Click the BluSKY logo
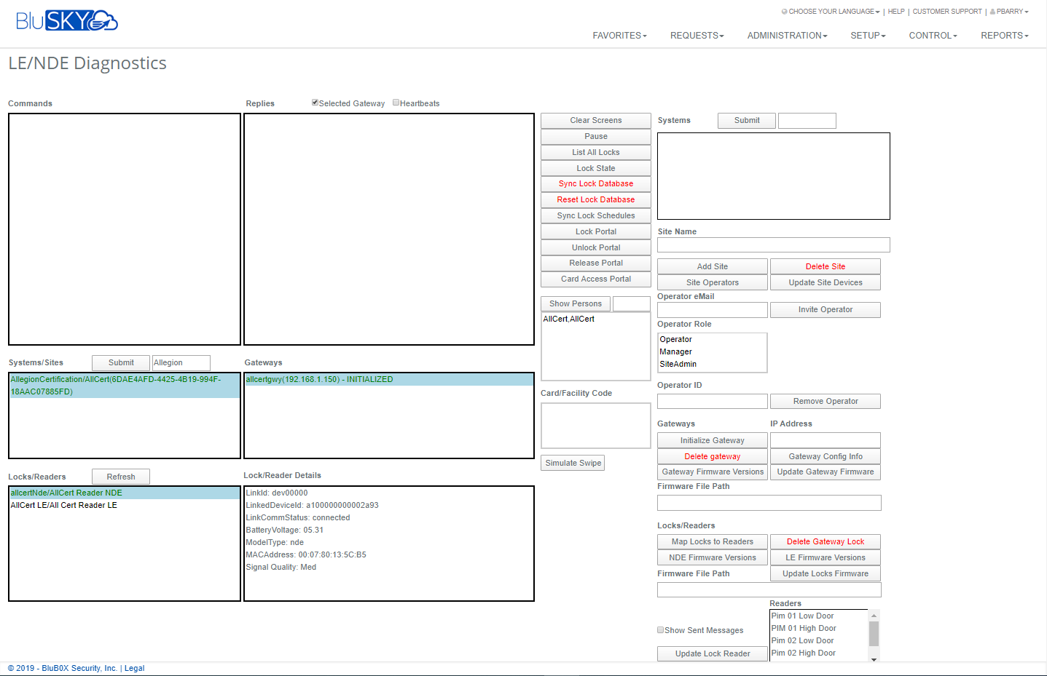This screenshot has width=1047, height=676. (66, 20)
